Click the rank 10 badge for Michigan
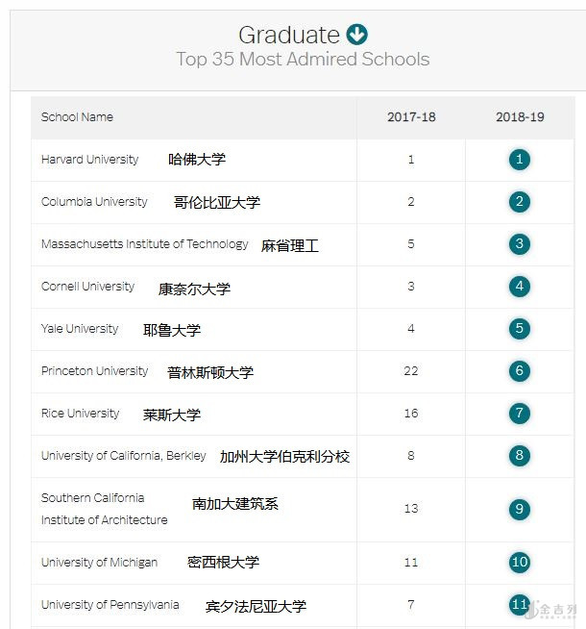Image resolution: width=586 pixels, height=629 pixels. 520,563
